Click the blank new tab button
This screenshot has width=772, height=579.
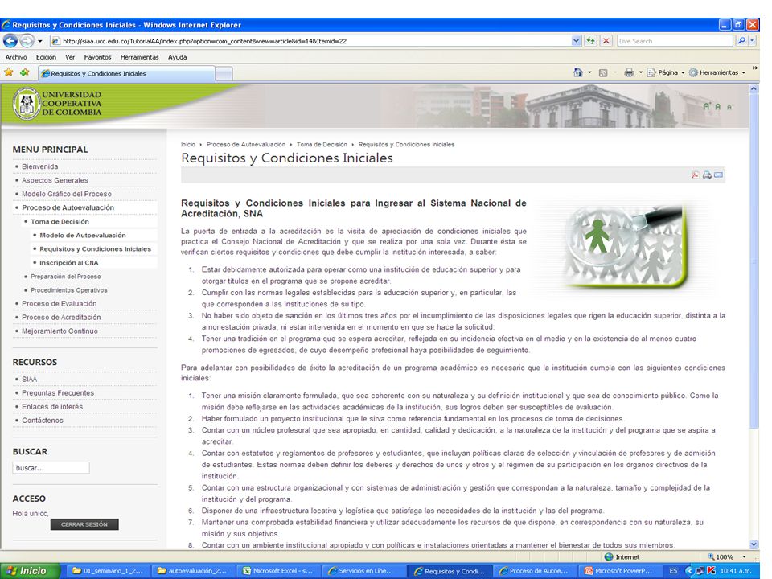click(x=224, y=74)
